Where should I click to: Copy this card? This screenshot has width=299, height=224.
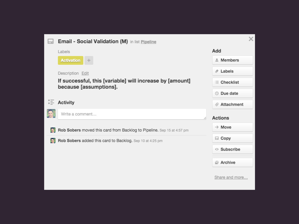232,138
